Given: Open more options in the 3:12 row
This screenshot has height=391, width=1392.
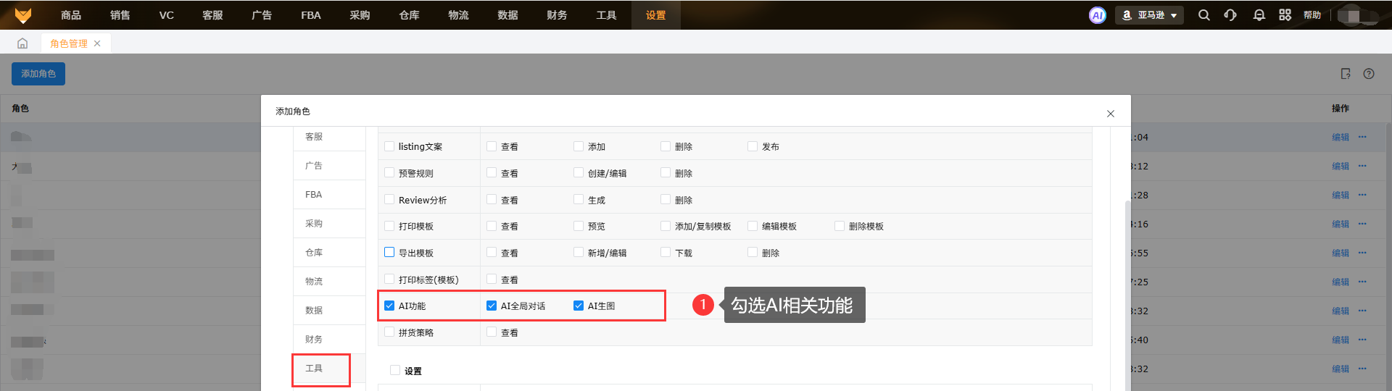Looking at the screenshot, I should click(x=1362, y=166).
